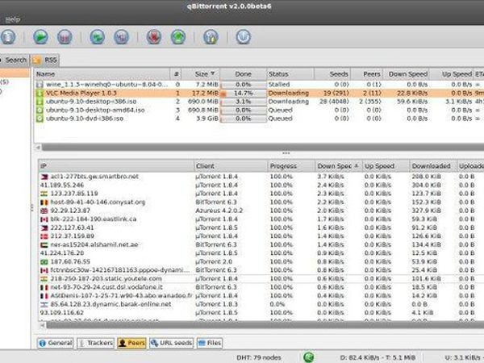Click the Start All torrents toolbar icon
484x363 pixels.
(97, 36)
